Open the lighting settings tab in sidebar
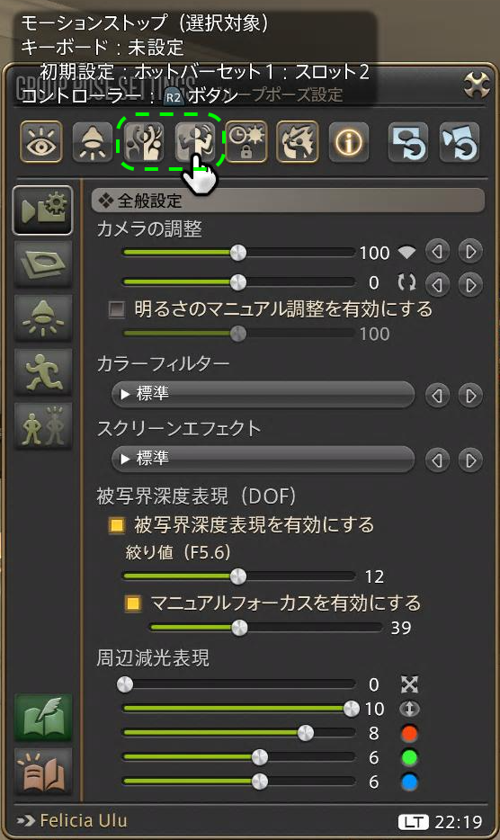This screenshot has height=840, width=500. [43, 317]
